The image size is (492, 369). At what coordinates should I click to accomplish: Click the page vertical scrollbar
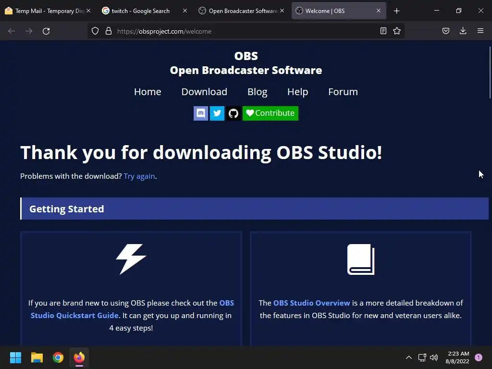pyautogui.click(x=490, y=73)
